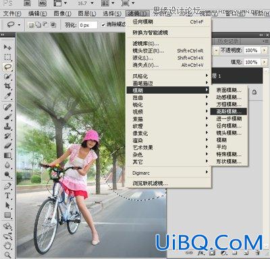270x259 pixels.
Task: Open the lasso tool preset dropdown arrow
Action: point(19,25)
